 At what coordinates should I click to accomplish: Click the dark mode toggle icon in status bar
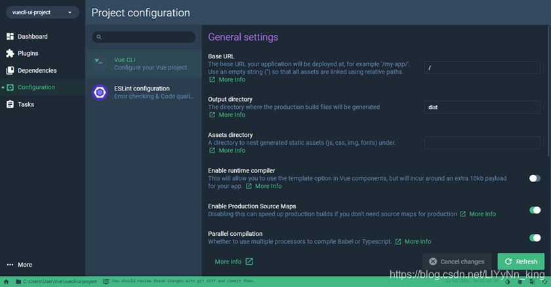point(508,282)
